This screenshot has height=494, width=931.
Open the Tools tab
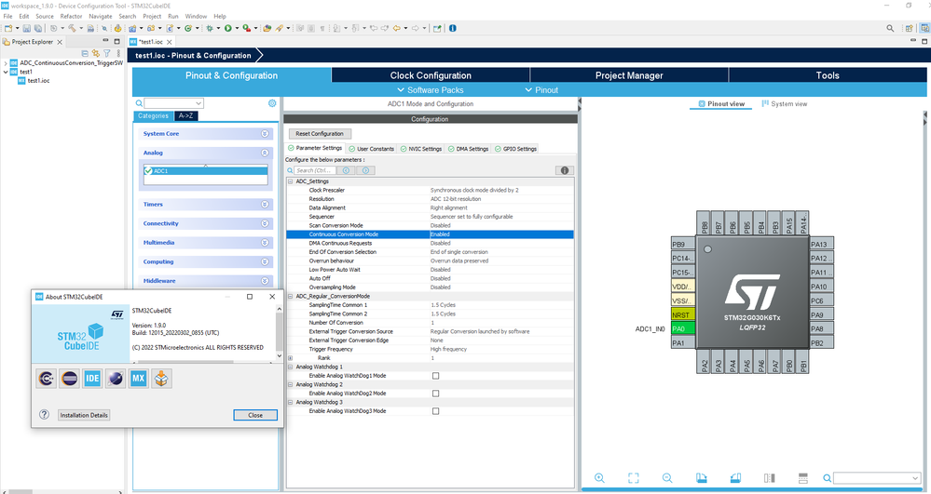pos(828,75)
